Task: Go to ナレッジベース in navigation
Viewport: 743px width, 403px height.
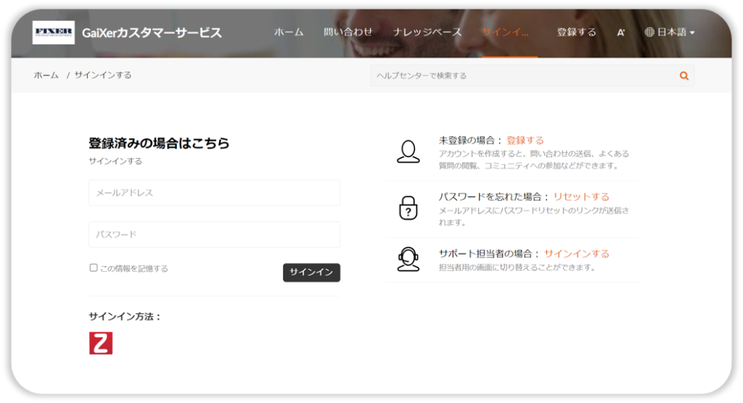Action: pyautogui.click(x=427, y=33)
